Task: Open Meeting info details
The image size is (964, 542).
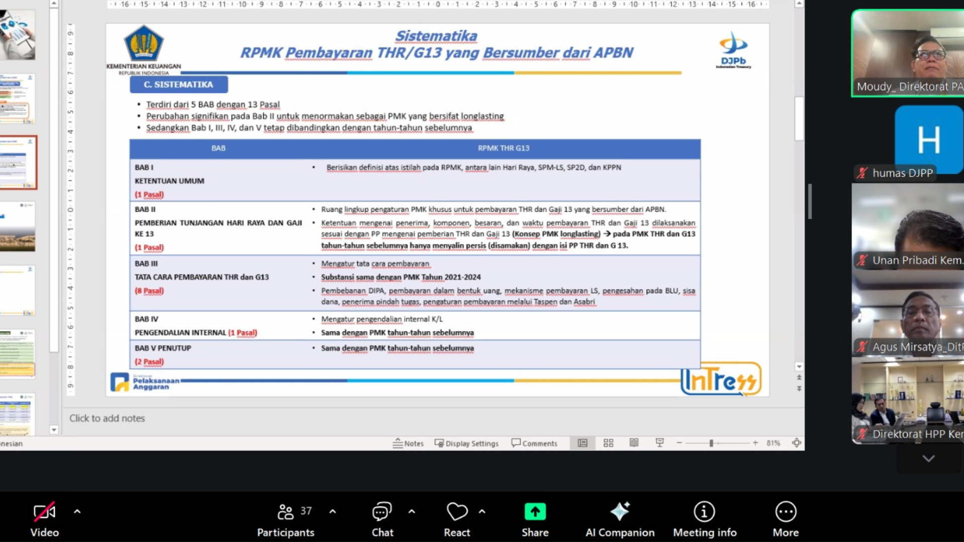Action: 704,512
